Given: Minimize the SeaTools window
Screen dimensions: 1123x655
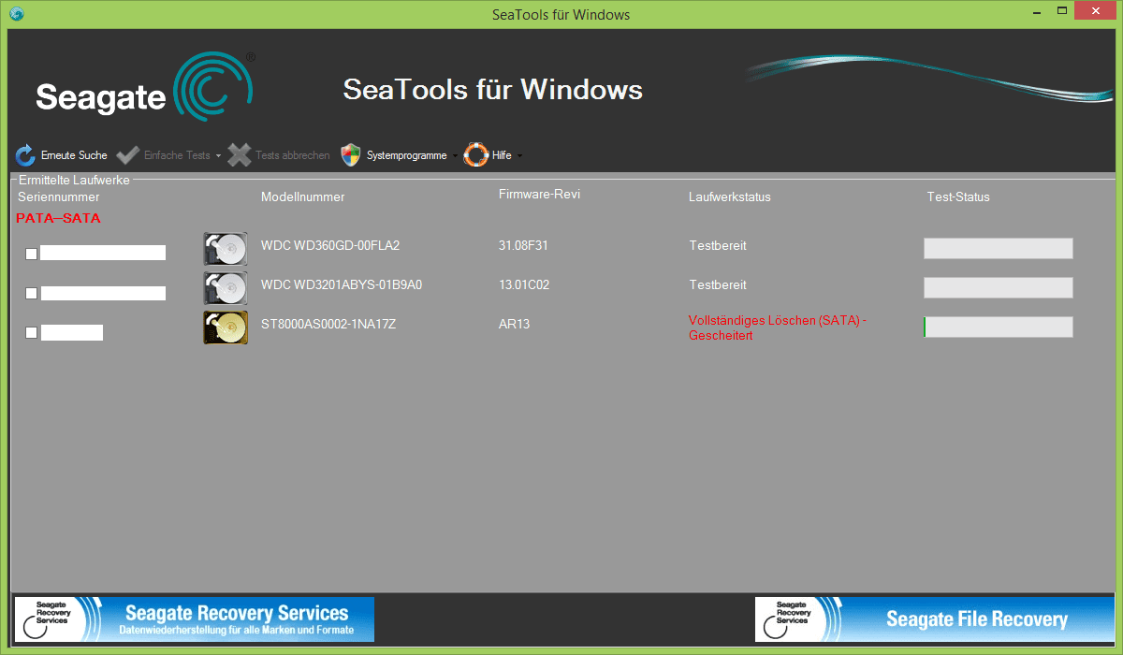Looking at the screenshot, I should coord(1035,12).
